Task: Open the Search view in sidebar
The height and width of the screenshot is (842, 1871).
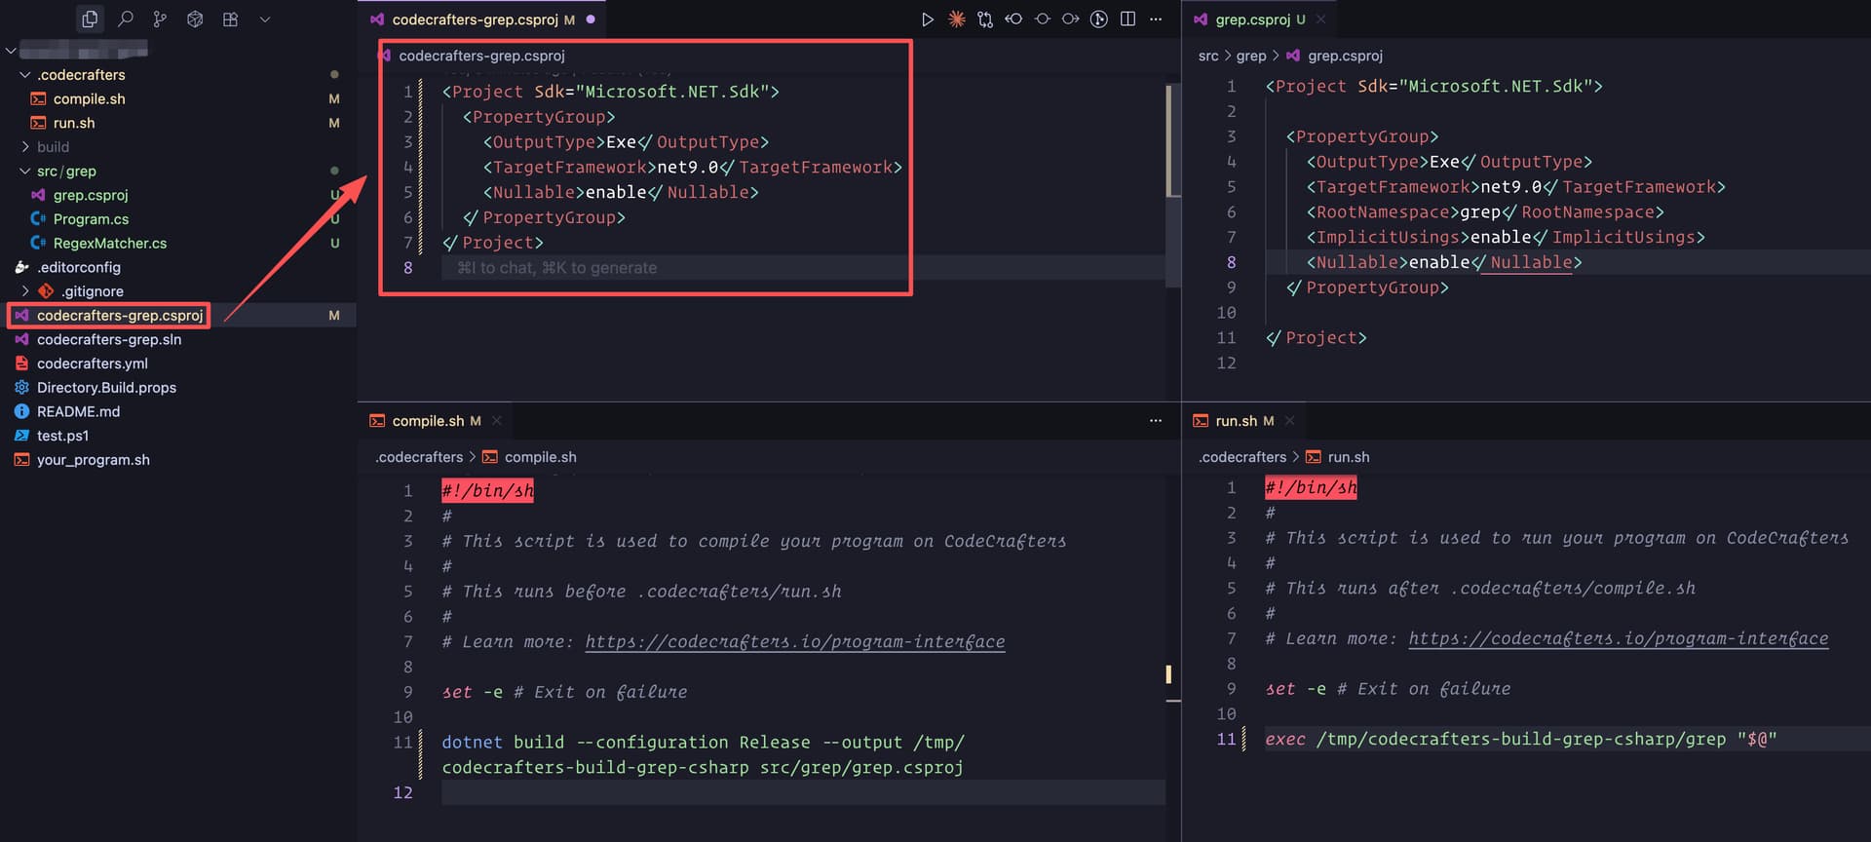Action: point(125,19)
